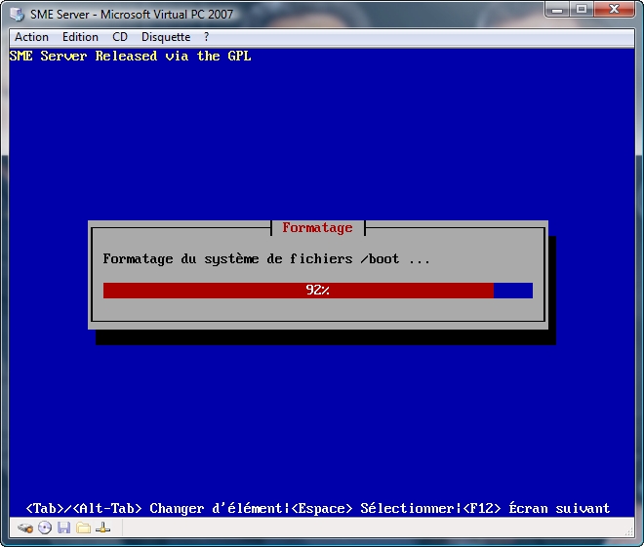This screenshot has height=547, width=644.
Task: Click the Formatage dialog title
Action: click(317, 228)
